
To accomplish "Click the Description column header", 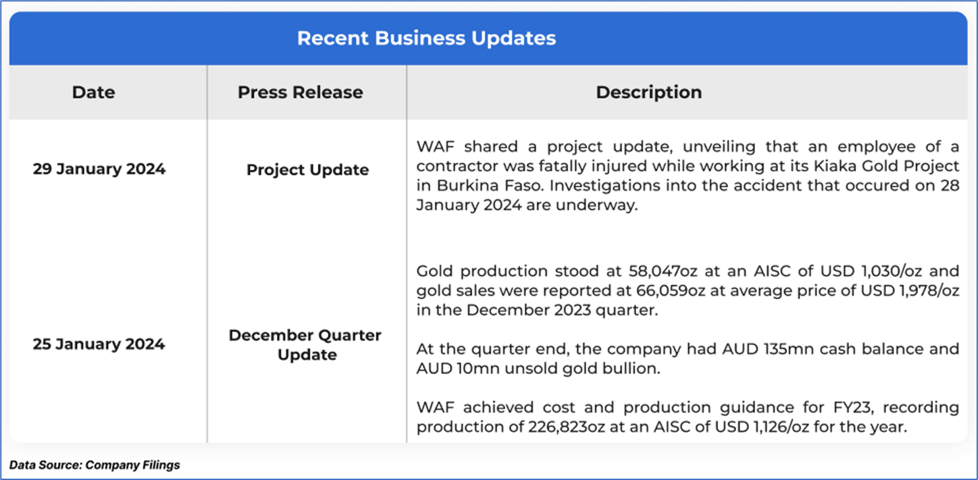I will (648, 92).
